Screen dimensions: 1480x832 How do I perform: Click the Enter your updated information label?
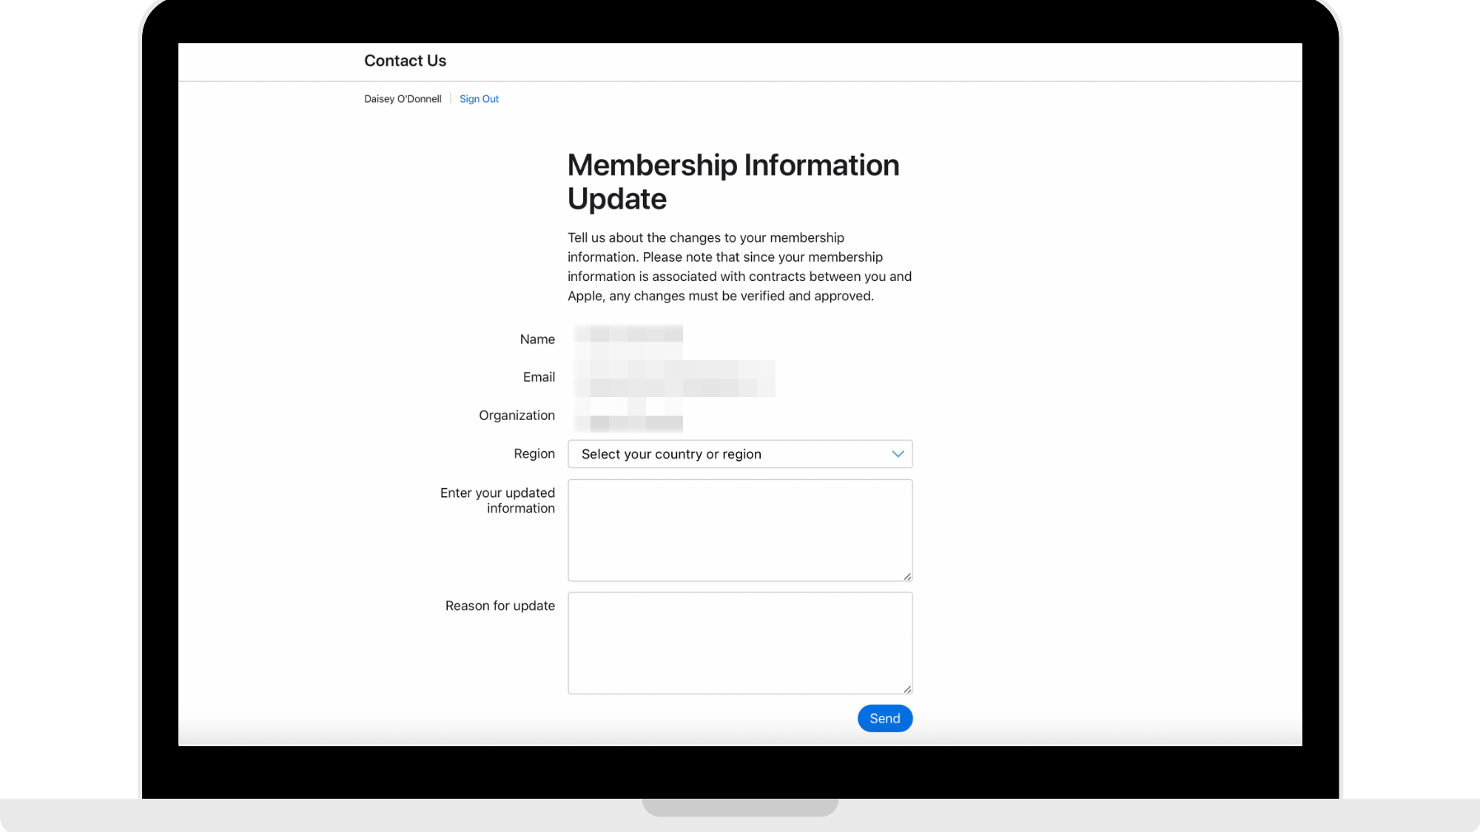(497, 501)
